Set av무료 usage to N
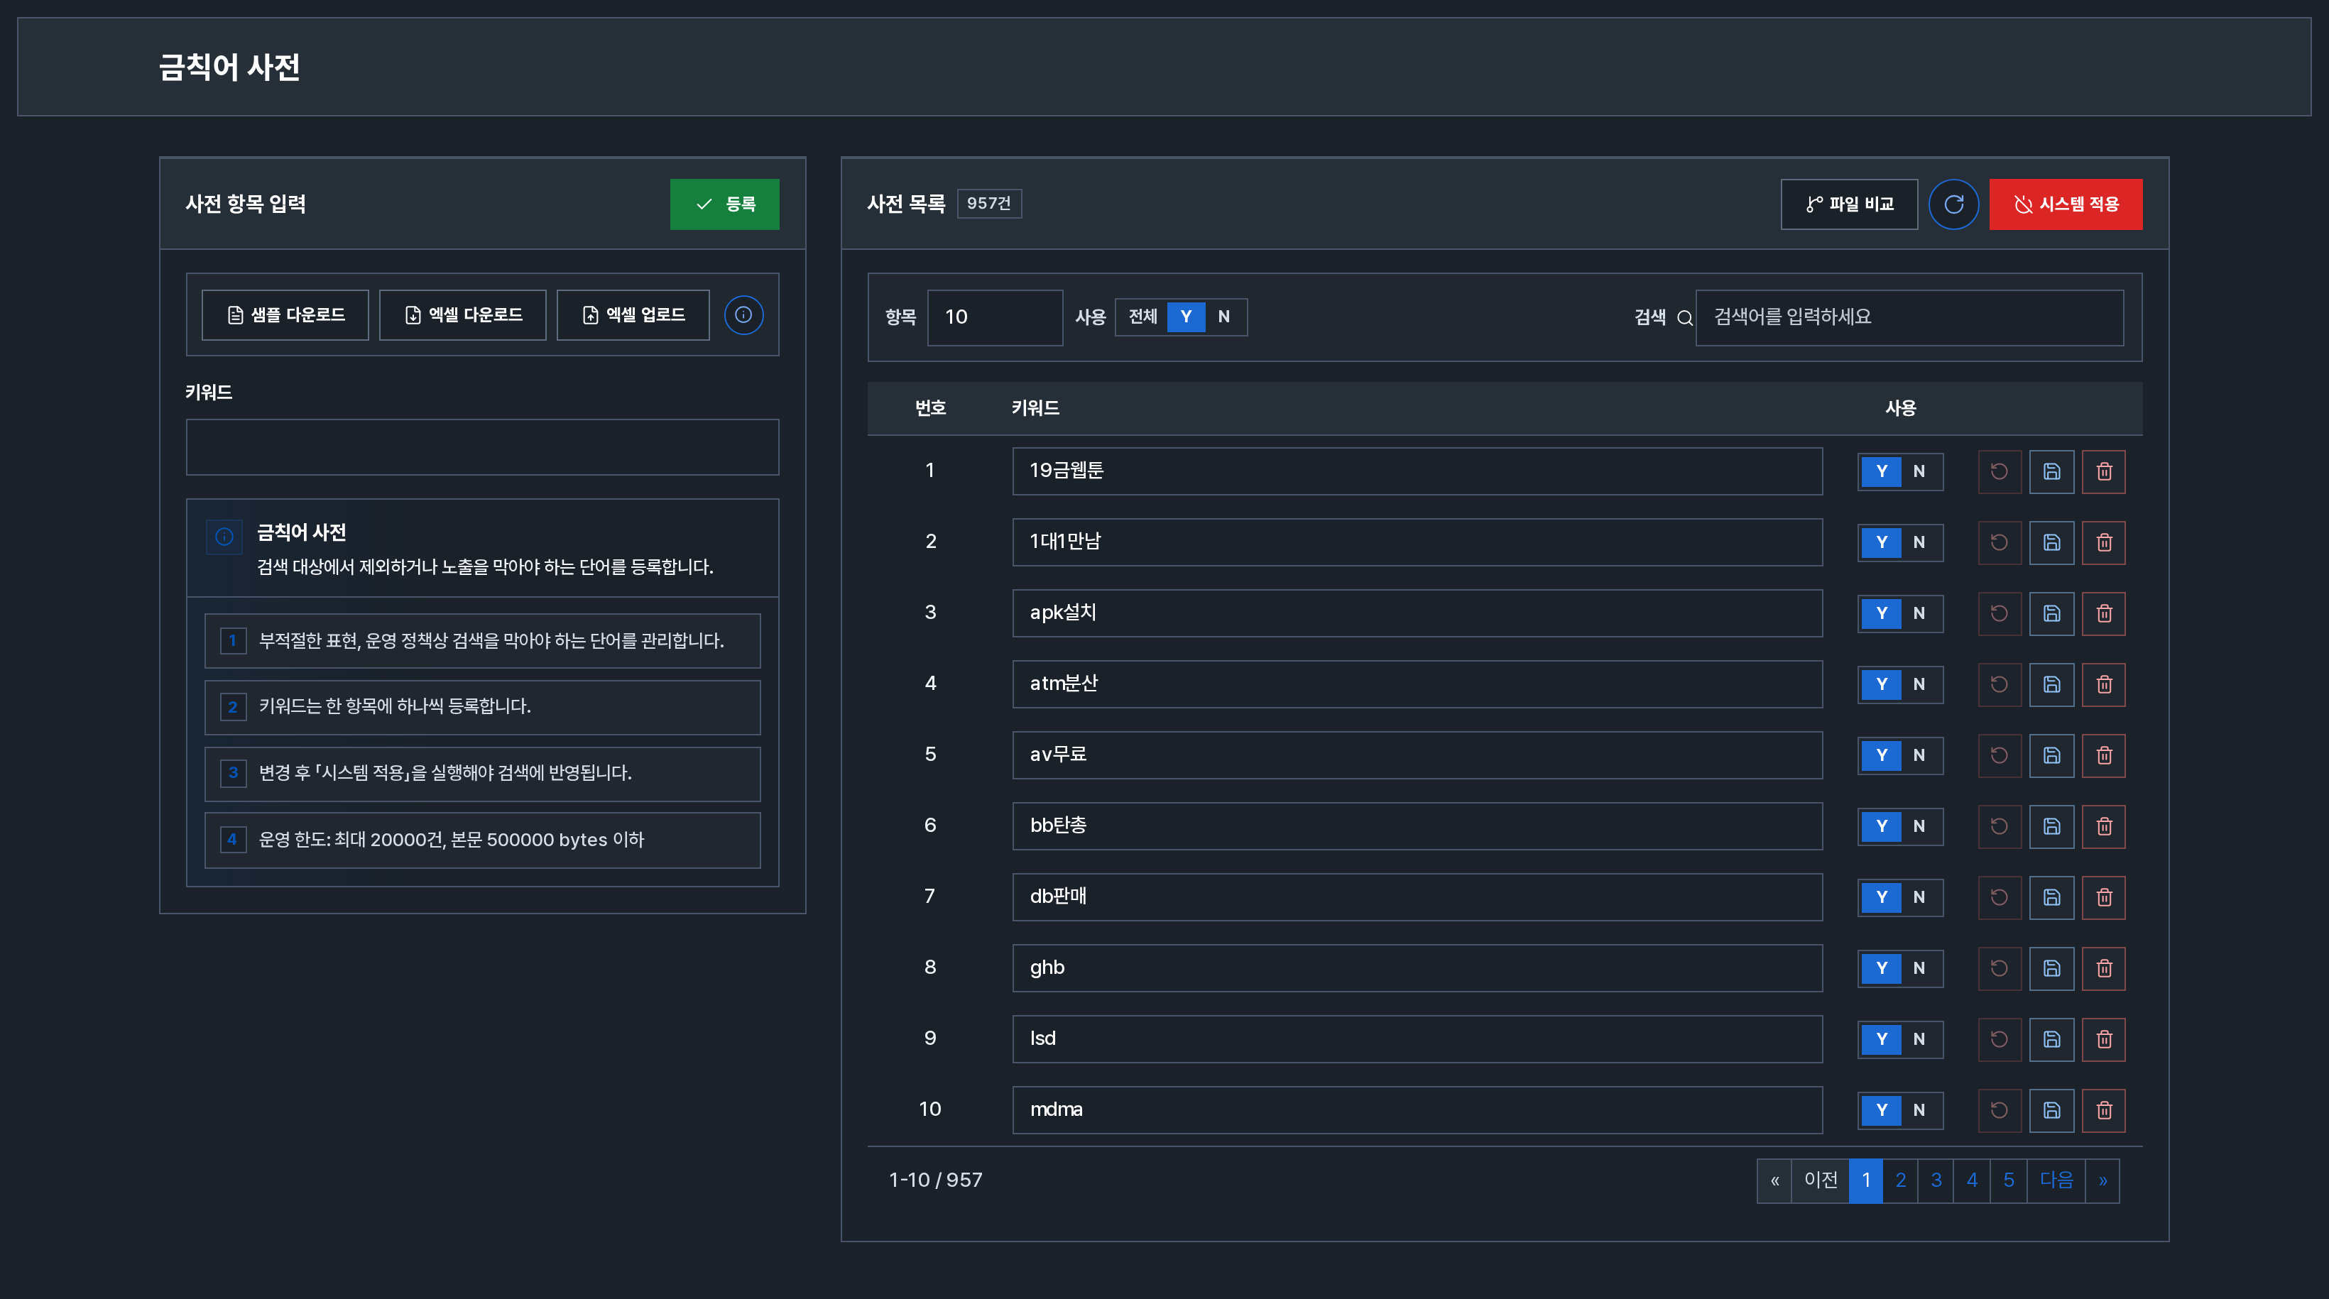Image resolution: width=2329 pixels, height=1299 pixels. coord(1919,755)
